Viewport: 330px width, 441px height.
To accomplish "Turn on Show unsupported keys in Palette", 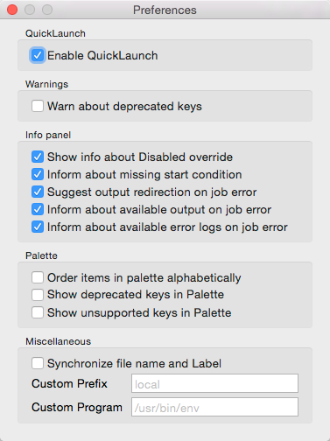I will (38, 312).
